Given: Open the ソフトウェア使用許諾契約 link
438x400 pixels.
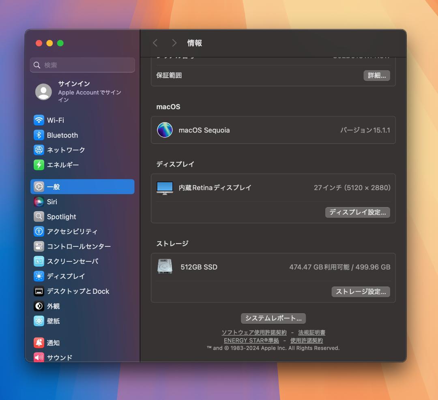Looking at the screenshot, I should (254, 332).
